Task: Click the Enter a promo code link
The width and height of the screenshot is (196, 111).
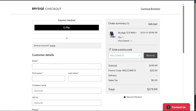Action: point(122,50)
